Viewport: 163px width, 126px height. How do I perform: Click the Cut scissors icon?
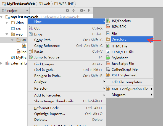tap(31, 28)
